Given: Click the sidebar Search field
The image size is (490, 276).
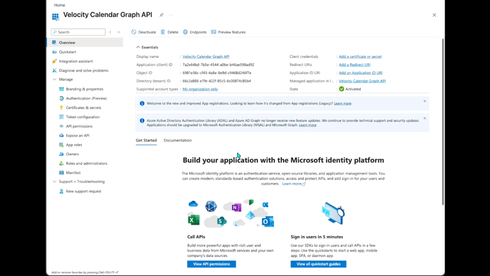Looking at the screenshot, I should pyautogui.click(x=78, y=32).
